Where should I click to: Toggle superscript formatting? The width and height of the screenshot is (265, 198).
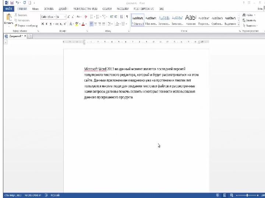pos(65,24)
